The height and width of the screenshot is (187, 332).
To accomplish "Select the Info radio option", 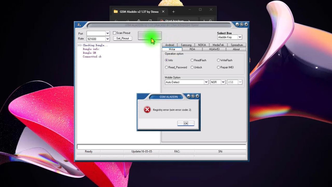I will tap(167, 60).
